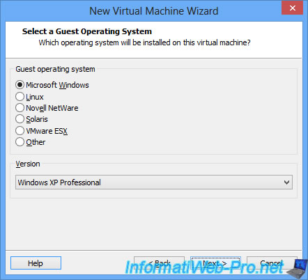Click the Select a Guest Operating System heading
This screenshot has height=280, width=308.
coord(87,31)
